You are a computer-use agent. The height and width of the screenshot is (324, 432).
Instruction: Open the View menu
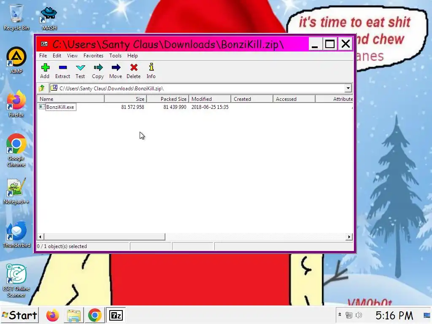72,56
